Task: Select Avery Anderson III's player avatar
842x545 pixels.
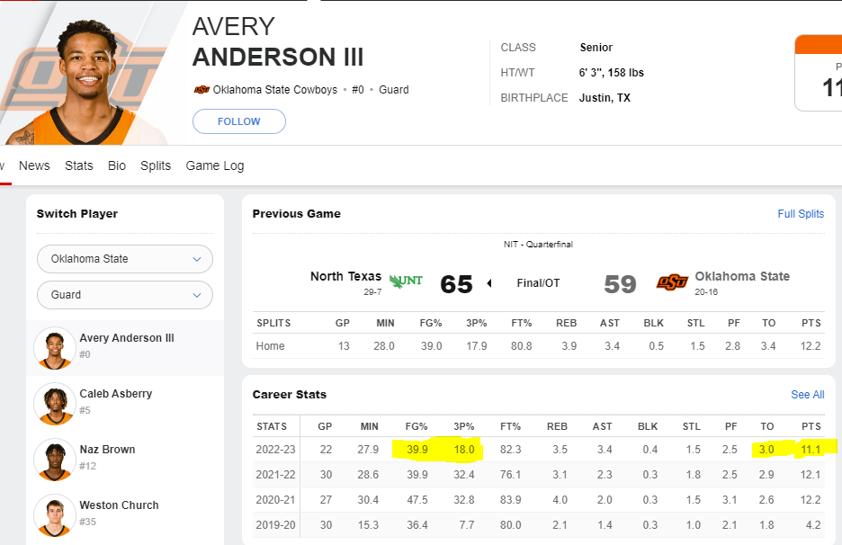Action: click(x=54, y=347)
